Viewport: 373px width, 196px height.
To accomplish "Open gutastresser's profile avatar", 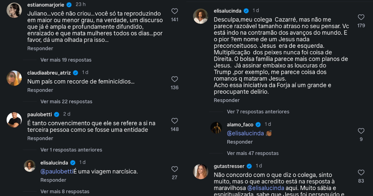I will tap(200, 172).
